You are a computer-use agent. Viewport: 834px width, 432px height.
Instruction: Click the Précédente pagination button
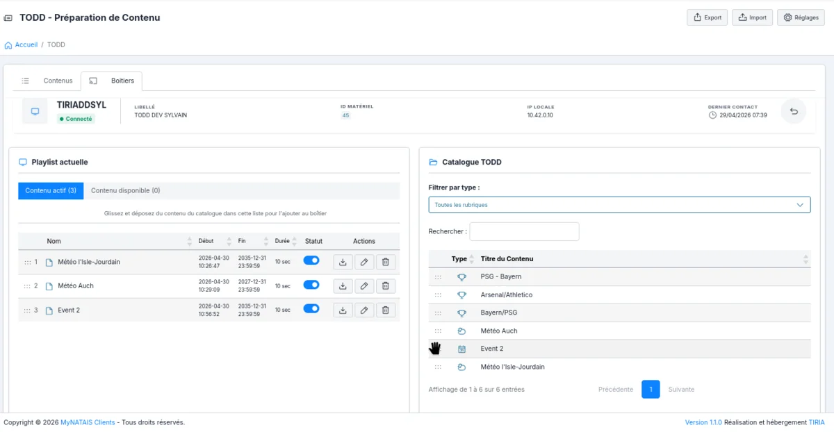tap(616, 390)
